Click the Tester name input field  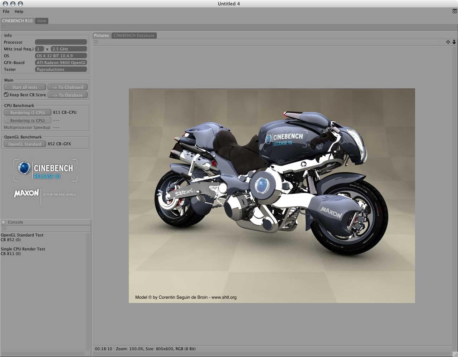point(61,69)
